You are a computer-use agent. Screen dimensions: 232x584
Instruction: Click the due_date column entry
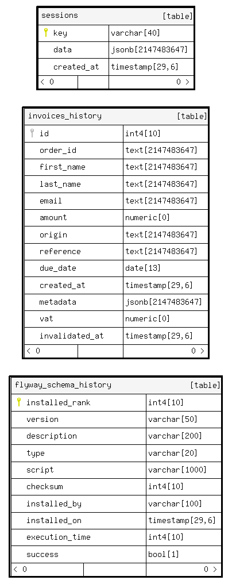point(116,268)
